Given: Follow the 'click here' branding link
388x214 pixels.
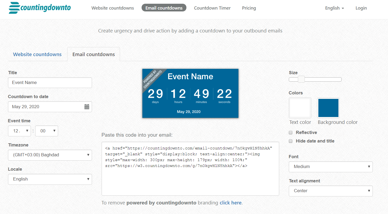Looking at the screenshot, I should [230, 203].
